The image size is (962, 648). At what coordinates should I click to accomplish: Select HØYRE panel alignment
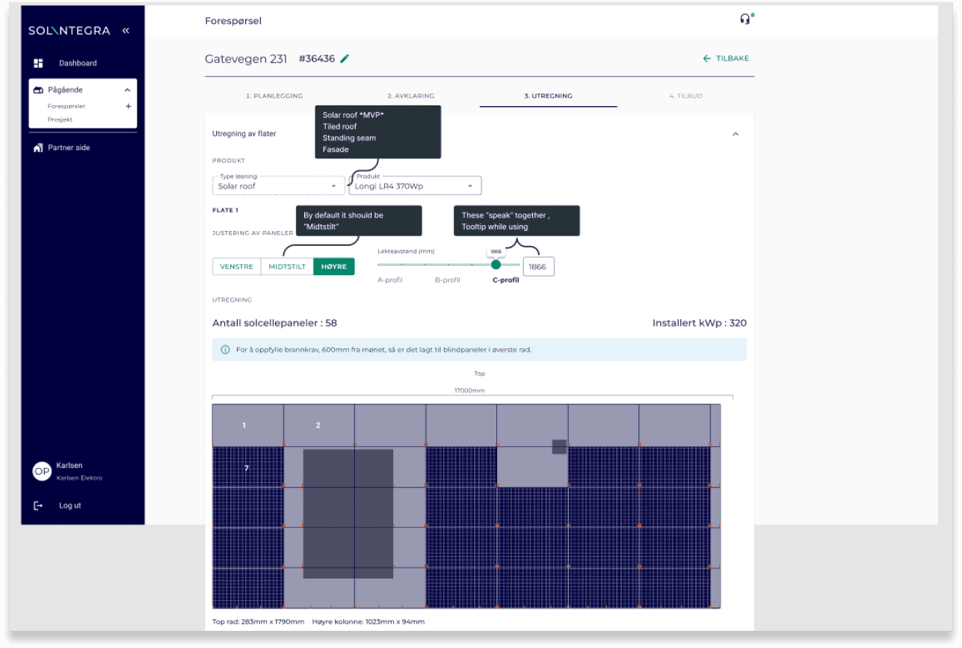click(x=333, y=267)
